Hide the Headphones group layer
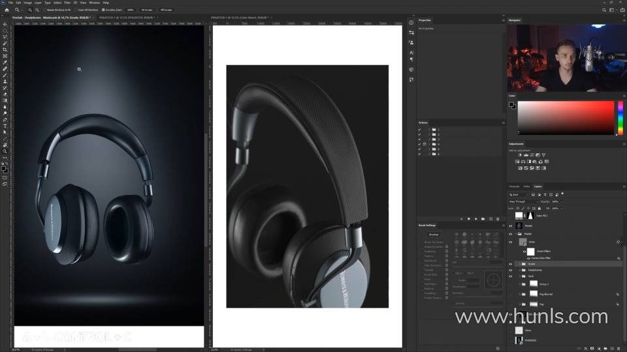The image size is (627, 352). click(510, 270)
